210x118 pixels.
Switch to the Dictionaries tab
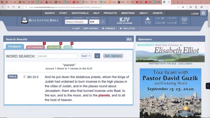35,47
